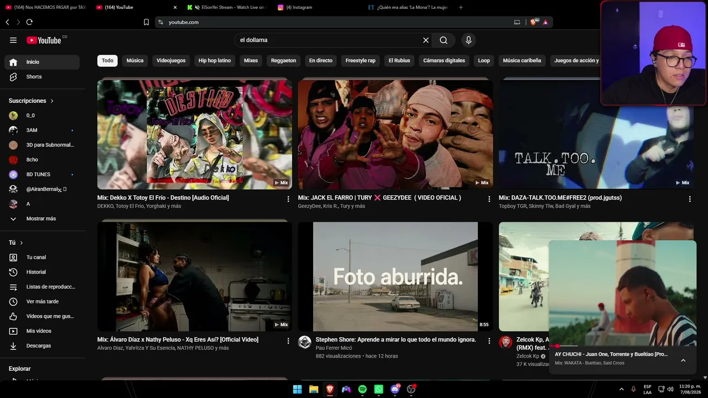Select the Hip hop latino chip
This screenshot has width=708, height=398.
pos(215,61)
